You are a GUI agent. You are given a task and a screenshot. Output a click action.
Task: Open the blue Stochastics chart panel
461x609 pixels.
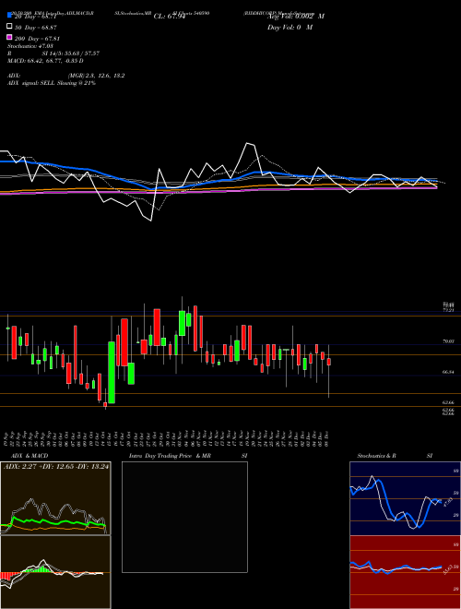(x=405, y=498)
